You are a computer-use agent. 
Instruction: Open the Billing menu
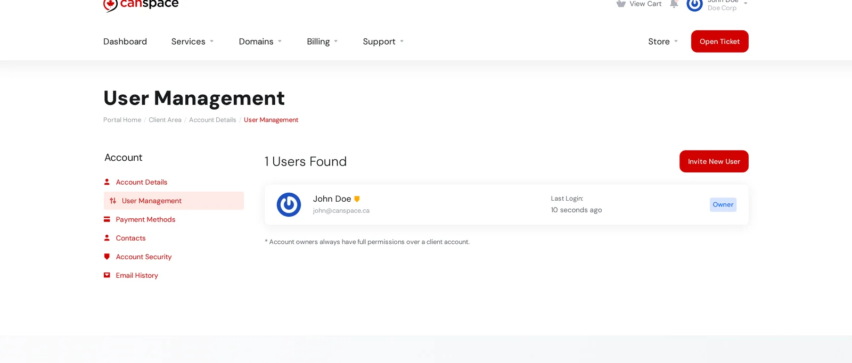[x=322, y=42]
